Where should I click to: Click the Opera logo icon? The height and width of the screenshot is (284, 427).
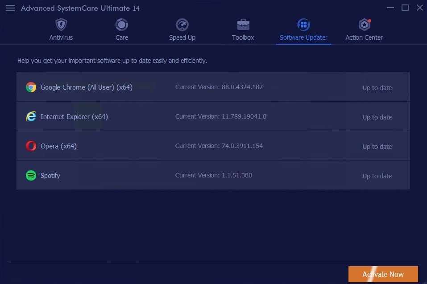click(x=31, y=146)
